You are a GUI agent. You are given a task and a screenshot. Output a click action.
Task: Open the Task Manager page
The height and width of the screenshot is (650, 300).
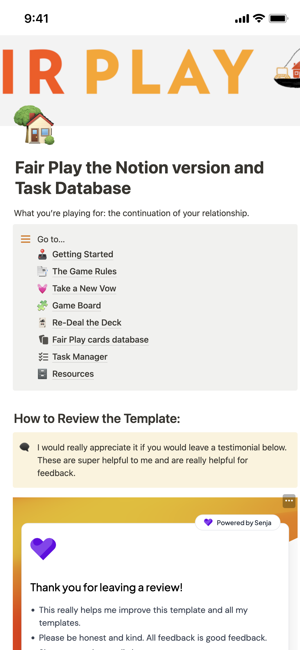[80, 356]
